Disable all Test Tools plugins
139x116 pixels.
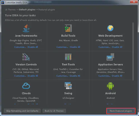tap(75, 76)
